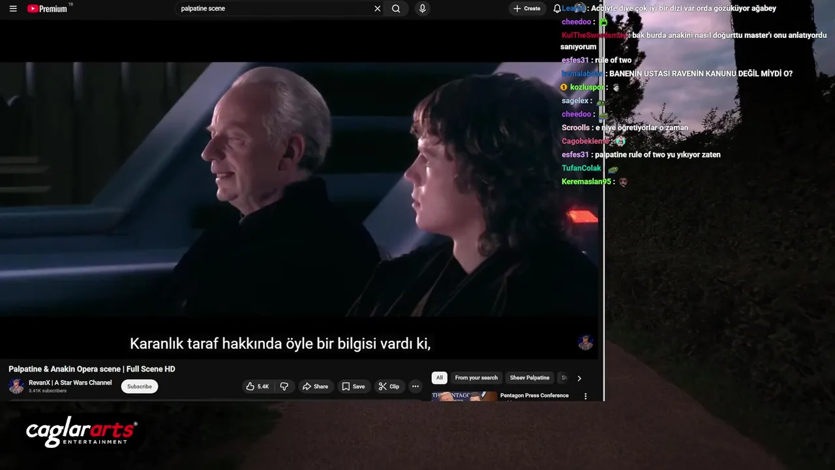Click the channel watermark in video corner

point(585,343)
